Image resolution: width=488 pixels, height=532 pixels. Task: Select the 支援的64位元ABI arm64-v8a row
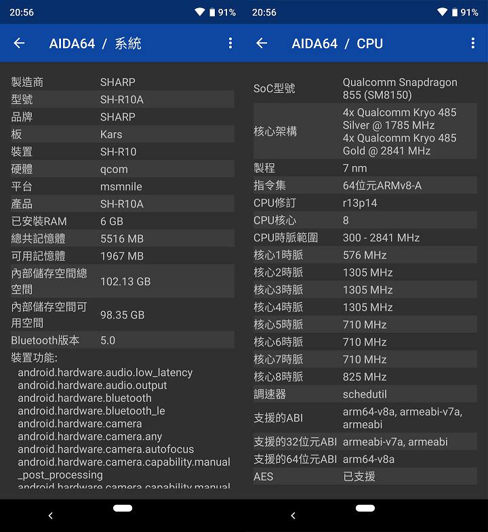tap(365, 459)
